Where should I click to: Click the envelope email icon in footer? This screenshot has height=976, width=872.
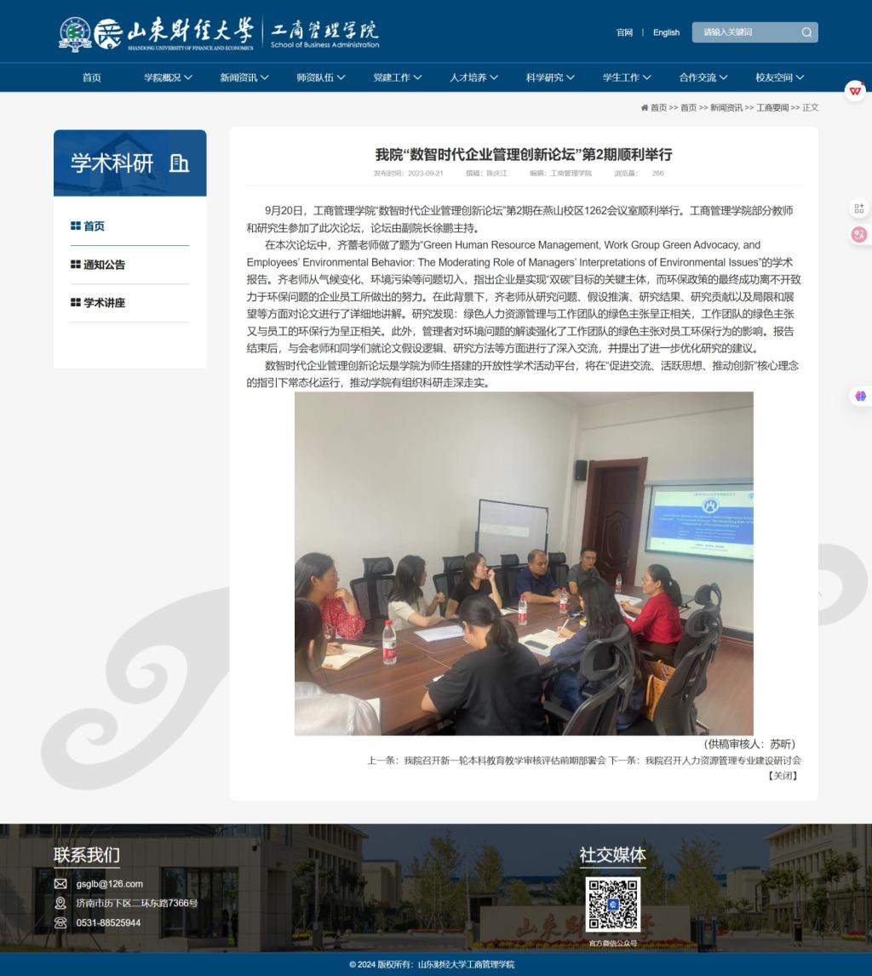pos(60,883)
